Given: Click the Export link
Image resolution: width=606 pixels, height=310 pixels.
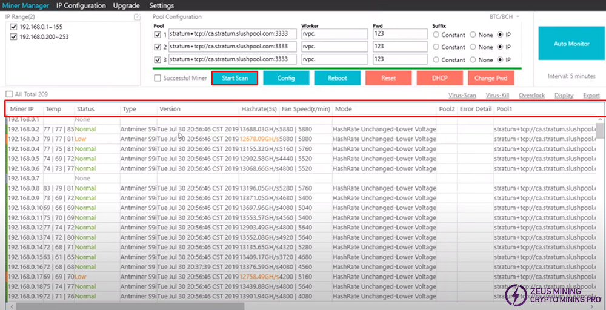Looking at the screenshot, I should tap(591, 96).
